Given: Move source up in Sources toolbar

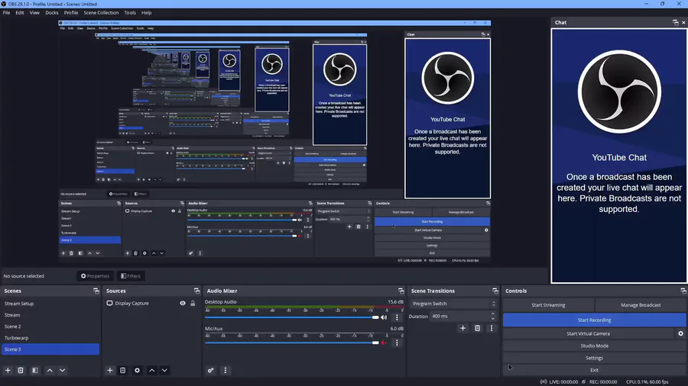Looking at the screenshot, I should click(152, 370).
